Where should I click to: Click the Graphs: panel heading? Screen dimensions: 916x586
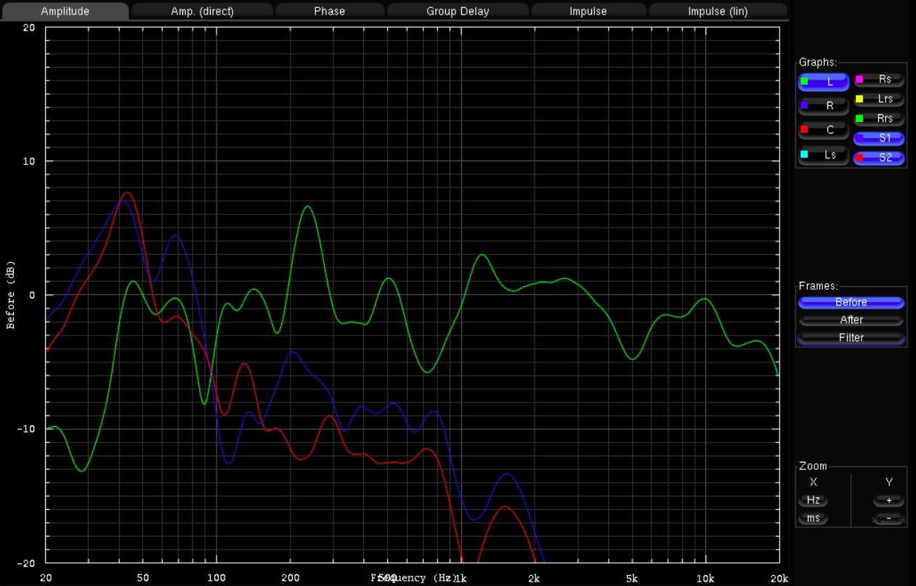[817, 62]
